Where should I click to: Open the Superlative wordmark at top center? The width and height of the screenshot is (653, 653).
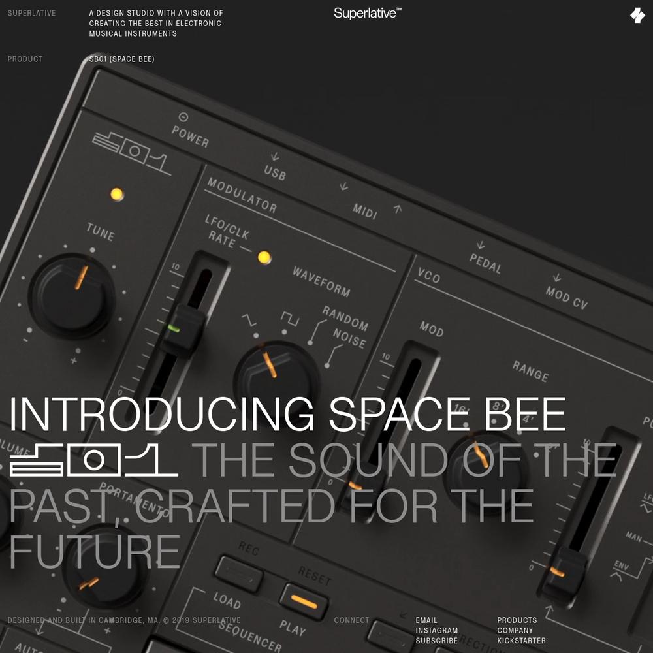(368, 13)
